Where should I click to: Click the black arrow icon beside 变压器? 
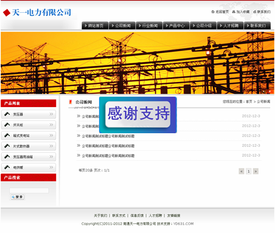tap(7, 114)
